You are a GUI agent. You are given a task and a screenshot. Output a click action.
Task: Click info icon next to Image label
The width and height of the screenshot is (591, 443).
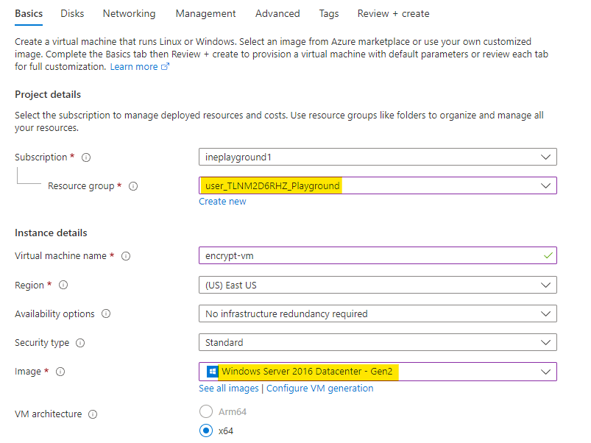point(60,372)
